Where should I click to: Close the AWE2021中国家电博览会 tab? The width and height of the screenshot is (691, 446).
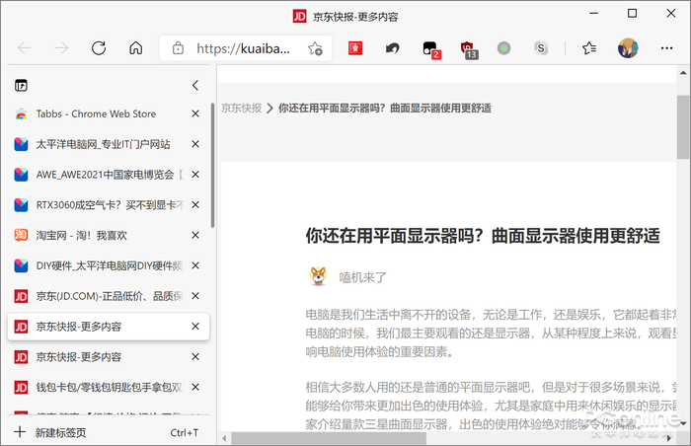(195, 175)
